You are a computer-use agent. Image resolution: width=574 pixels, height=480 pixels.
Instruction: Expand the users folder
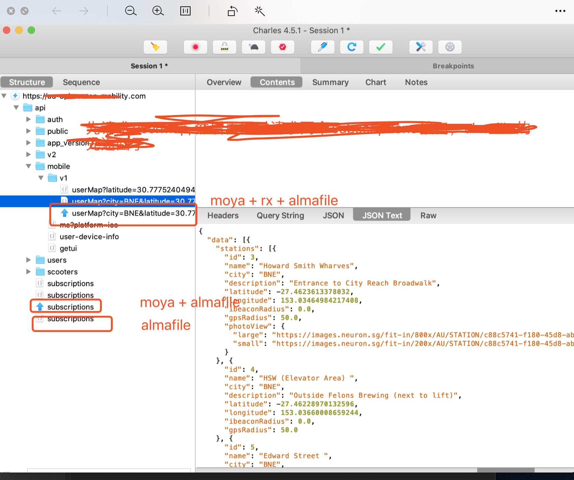28,260
